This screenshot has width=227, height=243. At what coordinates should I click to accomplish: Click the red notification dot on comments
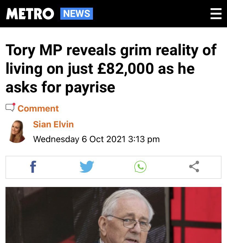[14, 104]
